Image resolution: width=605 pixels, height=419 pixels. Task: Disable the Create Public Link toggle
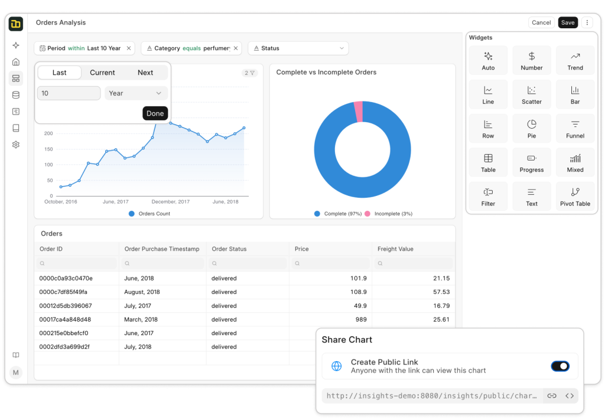pyautogui.click(x=560, y=366)
